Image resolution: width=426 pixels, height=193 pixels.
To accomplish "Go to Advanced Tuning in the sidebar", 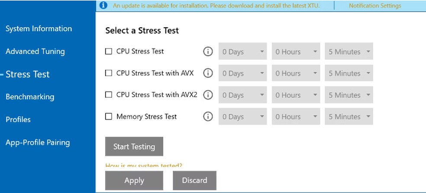I will (35, 51).
